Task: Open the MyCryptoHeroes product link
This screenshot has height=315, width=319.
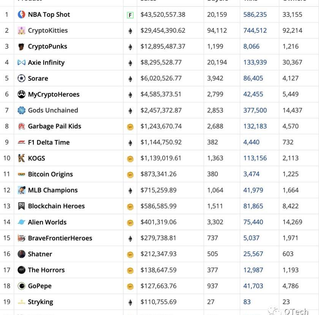Action: point(54,94)
